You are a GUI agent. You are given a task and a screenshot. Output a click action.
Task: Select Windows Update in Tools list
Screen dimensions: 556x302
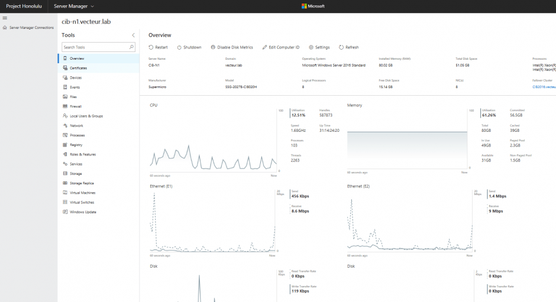83,212
